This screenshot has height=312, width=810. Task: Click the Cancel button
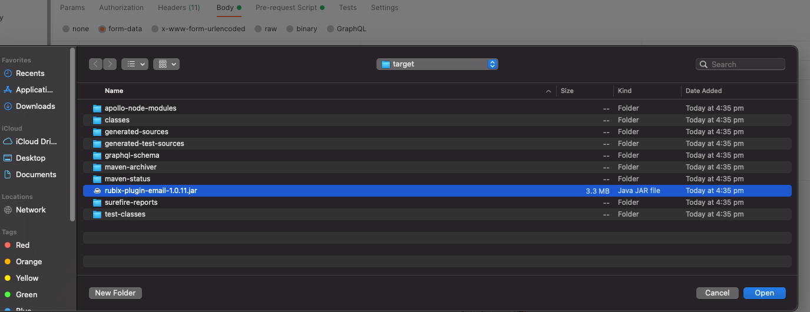717,293
